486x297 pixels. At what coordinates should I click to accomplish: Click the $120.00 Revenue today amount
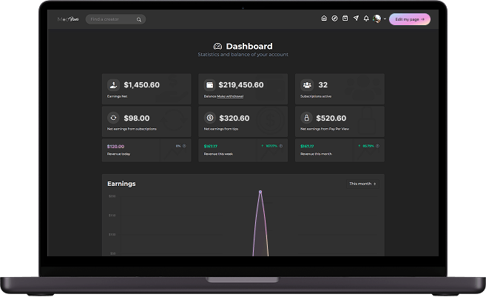(115, 147)
